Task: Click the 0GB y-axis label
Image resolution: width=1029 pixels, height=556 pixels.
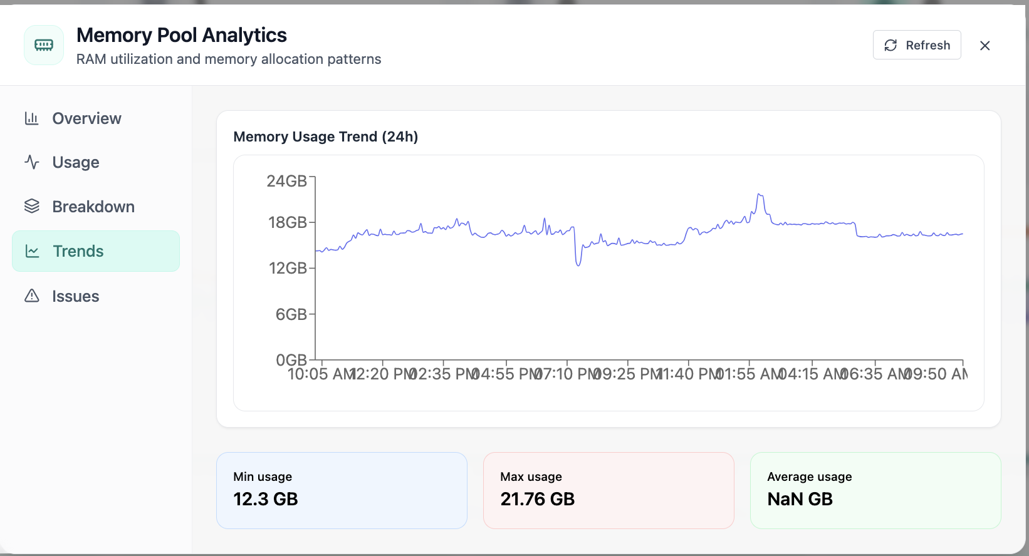Action: pos(291,360)
